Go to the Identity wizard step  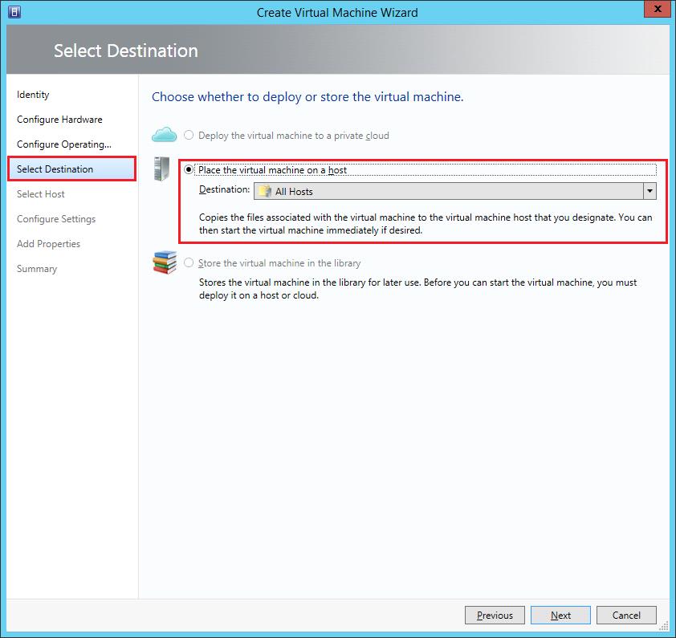33,95
